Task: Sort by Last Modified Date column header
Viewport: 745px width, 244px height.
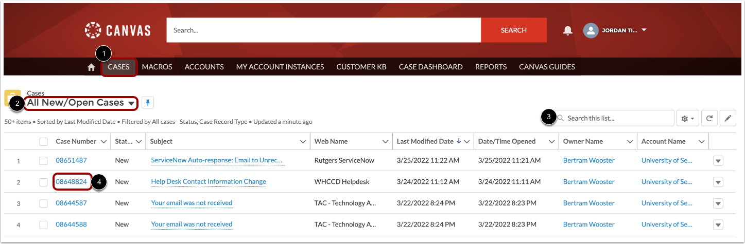Action: (425, 142)
